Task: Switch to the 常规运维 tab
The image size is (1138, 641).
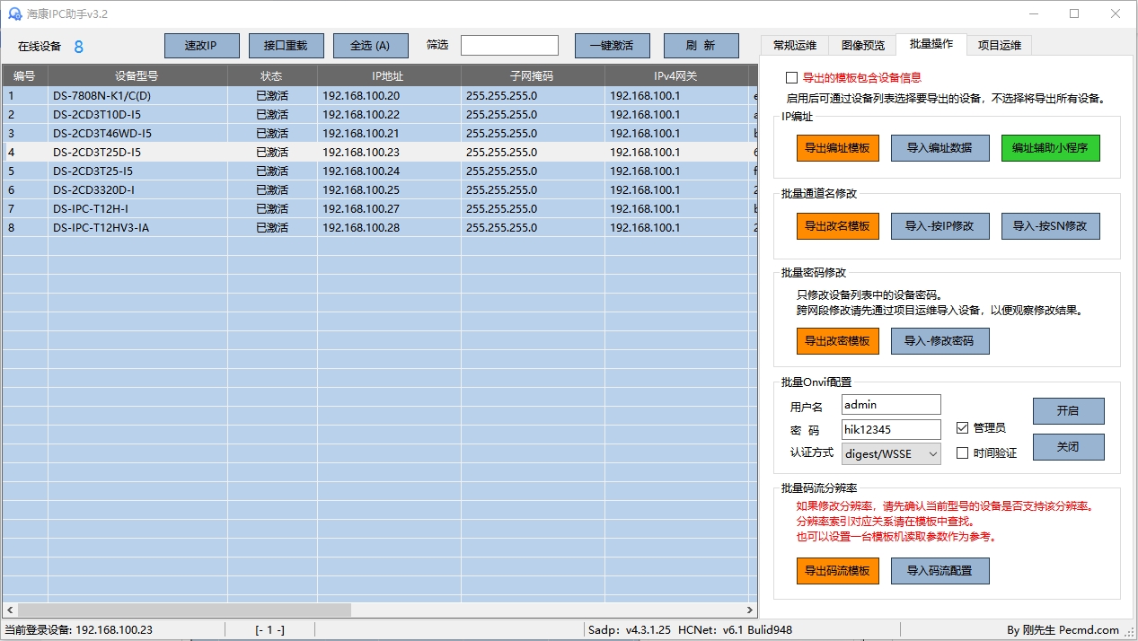Action: click(x=795, y=45)
